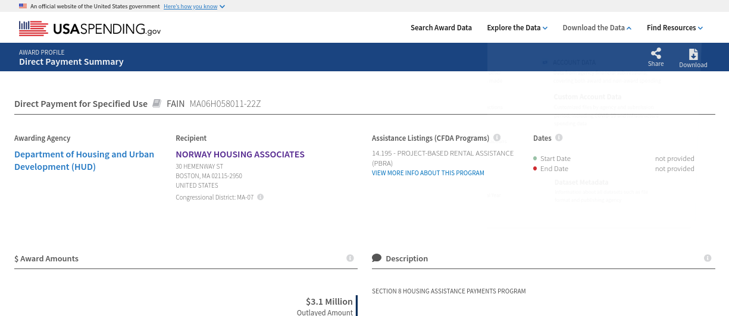Click the Custom Account Data menu entry
The image size is (729, 316).
[587, 97]
